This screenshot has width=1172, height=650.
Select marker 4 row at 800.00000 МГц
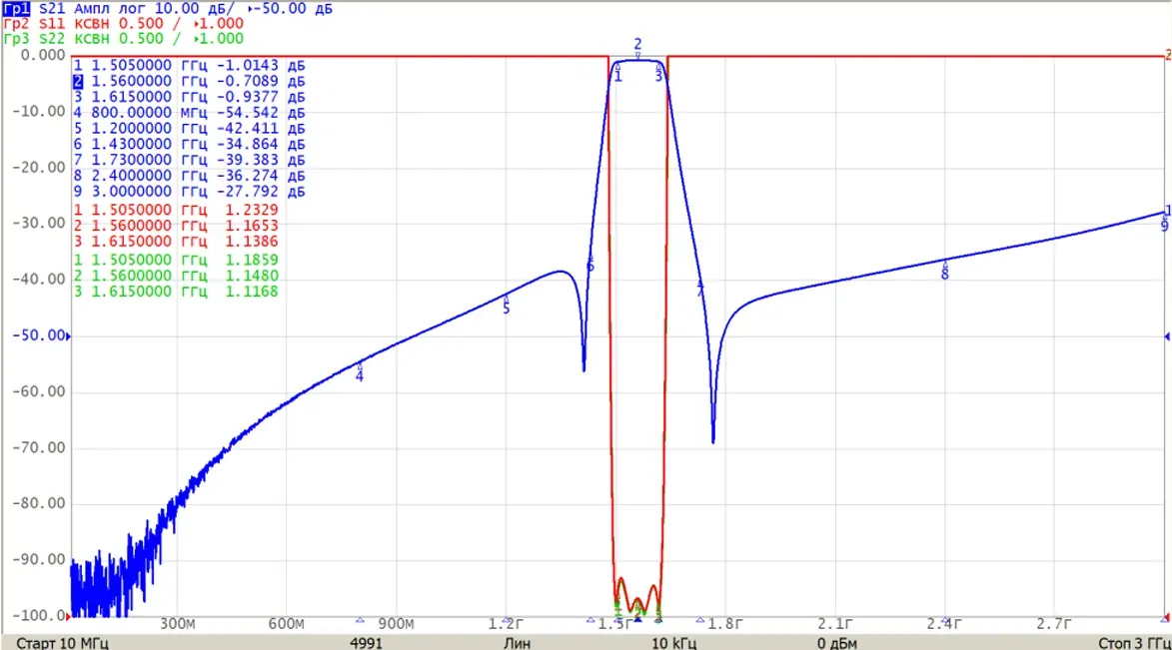[x=189, y=112]
